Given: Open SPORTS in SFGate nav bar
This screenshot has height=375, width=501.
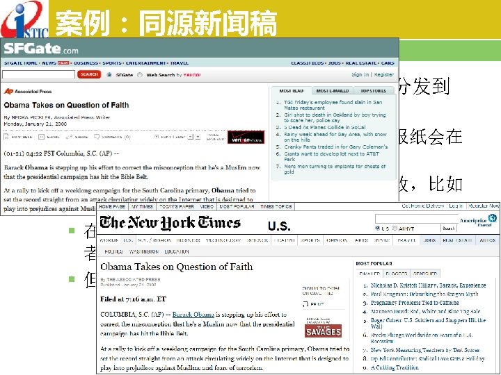Looking at the screenshot, I should click(x=112, y=63).
